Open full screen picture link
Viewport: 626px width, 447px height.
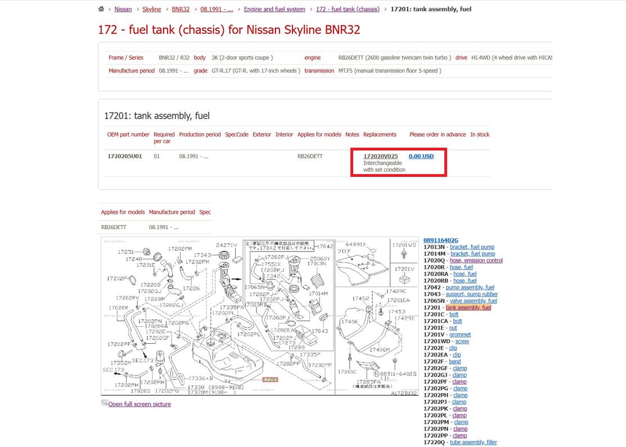[x=139, y=404]
